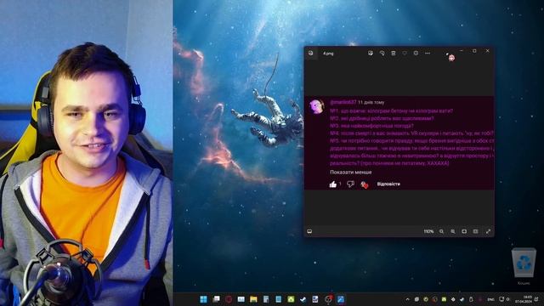
Task: Click the red circle app icon in taskbar
Action: 229,299
